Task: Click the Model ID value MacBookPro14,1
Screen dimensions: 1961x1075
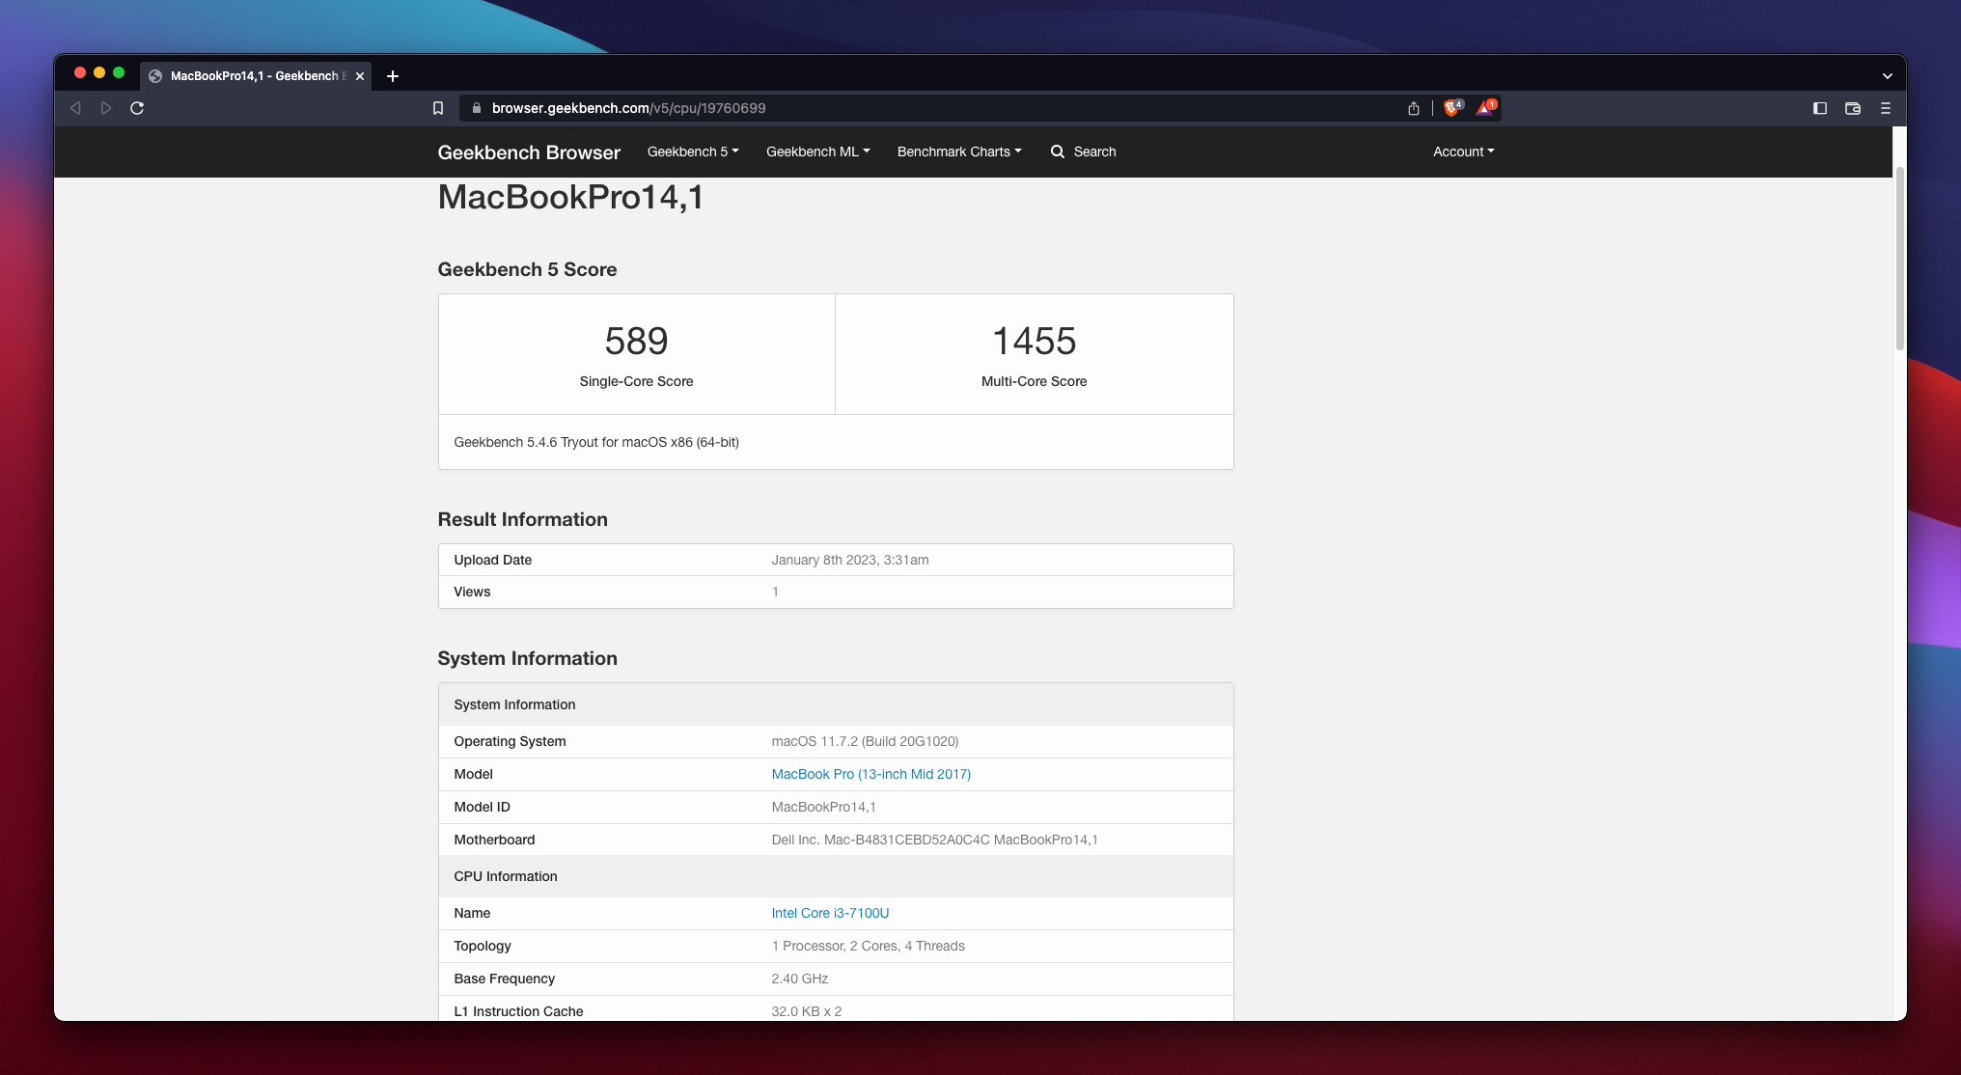Action: [x=824, y=807]
